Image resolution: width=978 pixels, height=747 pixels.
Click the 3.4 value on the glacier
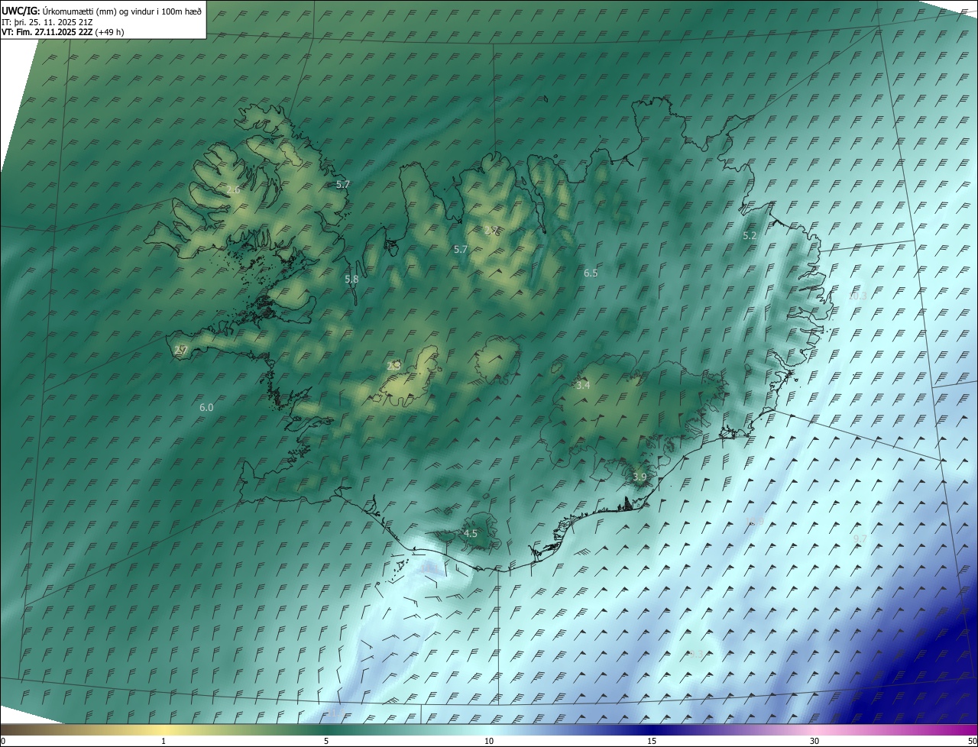(583, 386)
